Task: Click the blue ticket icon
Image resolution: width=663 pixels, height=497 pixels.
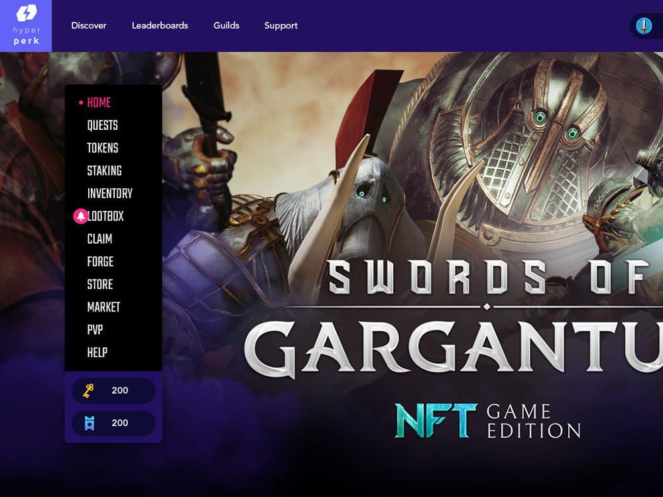Action: [90, 423]
